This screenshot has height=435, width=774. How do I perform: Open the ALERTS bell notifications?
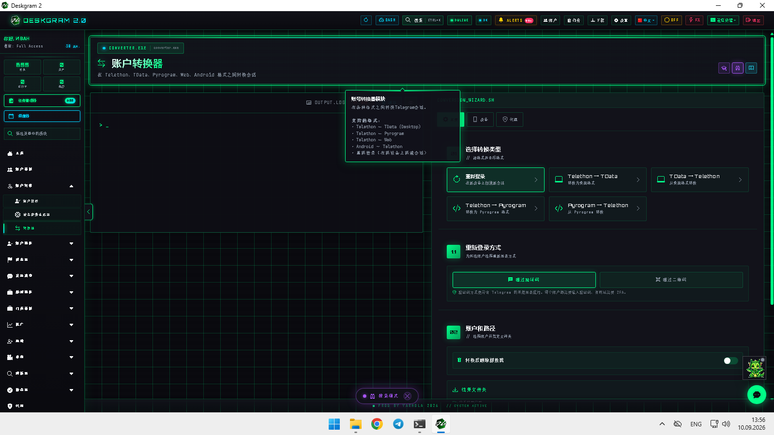(516, 20)
